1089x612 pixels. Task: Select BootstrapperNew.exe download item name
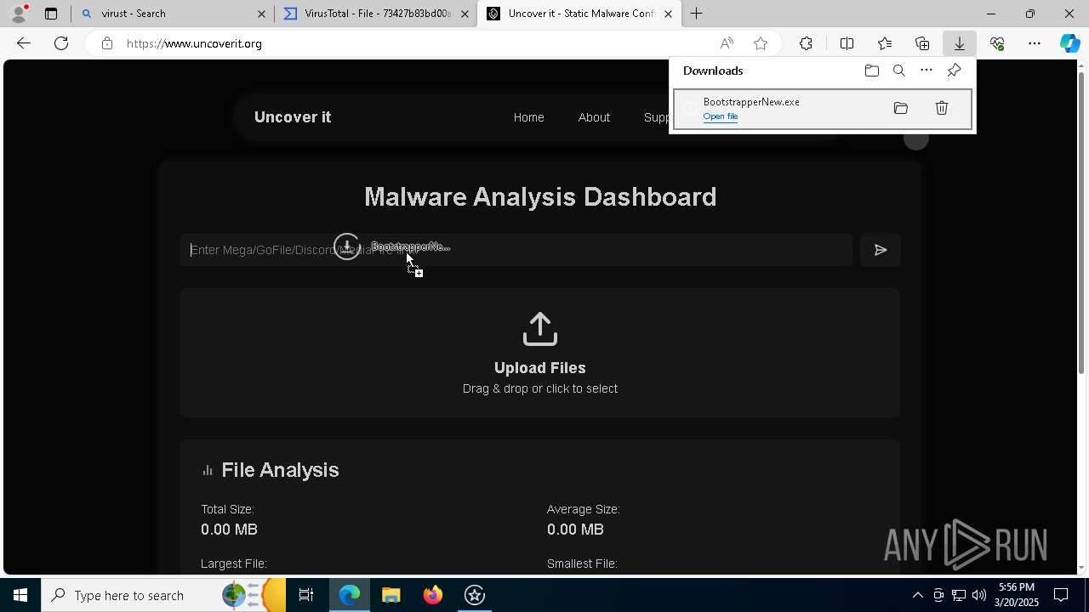[751, 102]
